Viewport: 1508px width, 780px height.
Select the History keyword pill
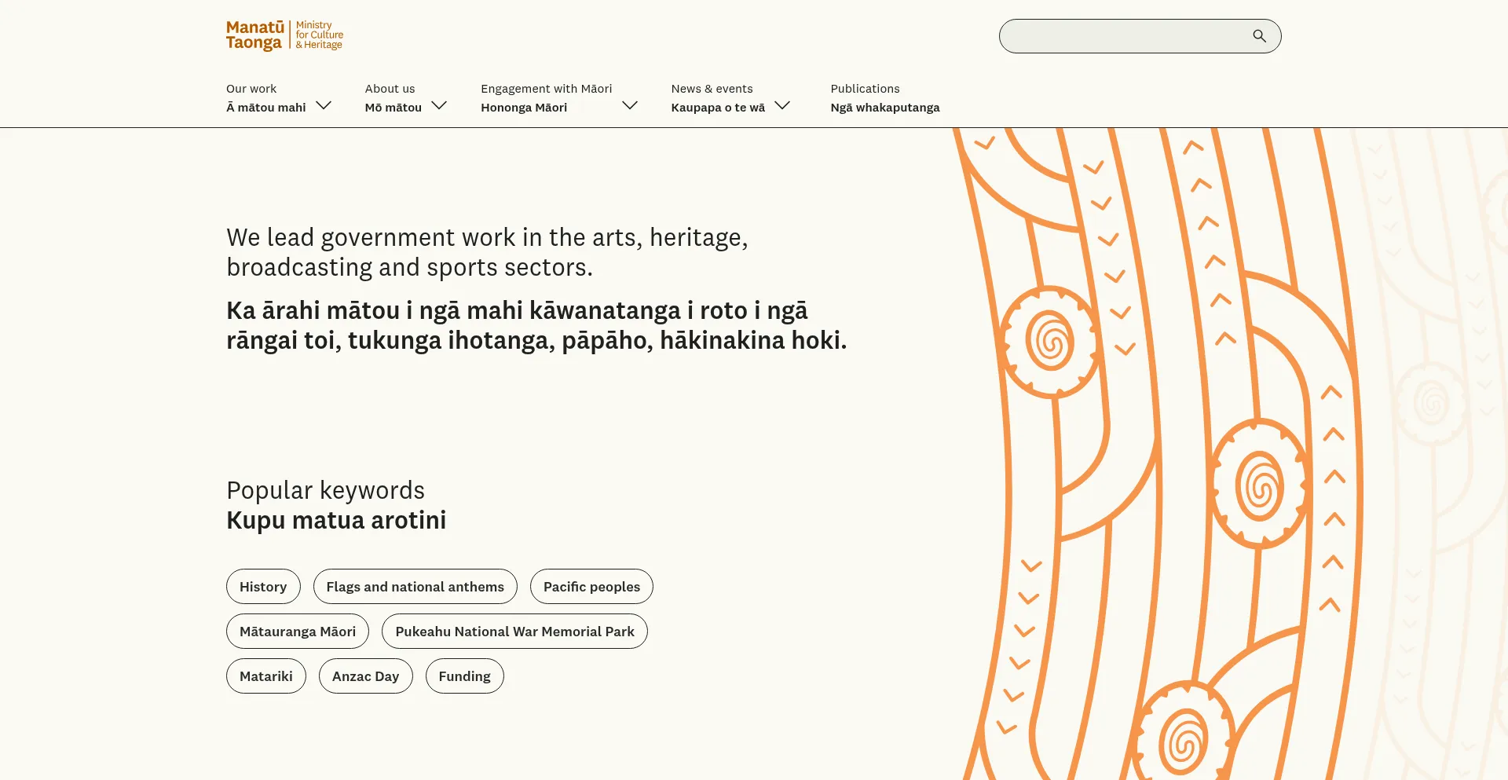click(x=263, y=587)
